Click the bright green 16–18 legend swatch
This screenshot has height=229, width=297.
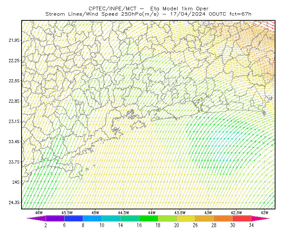pos(148,218)
